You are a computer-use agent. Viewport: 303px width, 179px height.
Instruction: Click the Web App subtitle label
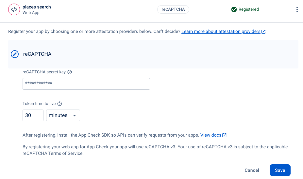31,13
